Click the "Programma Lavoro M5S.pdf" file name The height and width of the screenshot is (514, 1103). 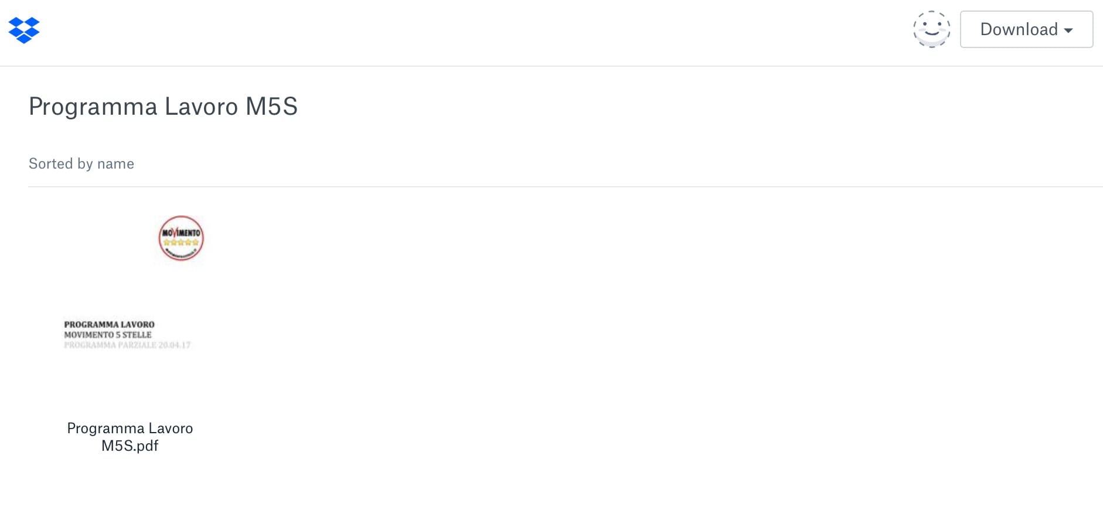130,437
